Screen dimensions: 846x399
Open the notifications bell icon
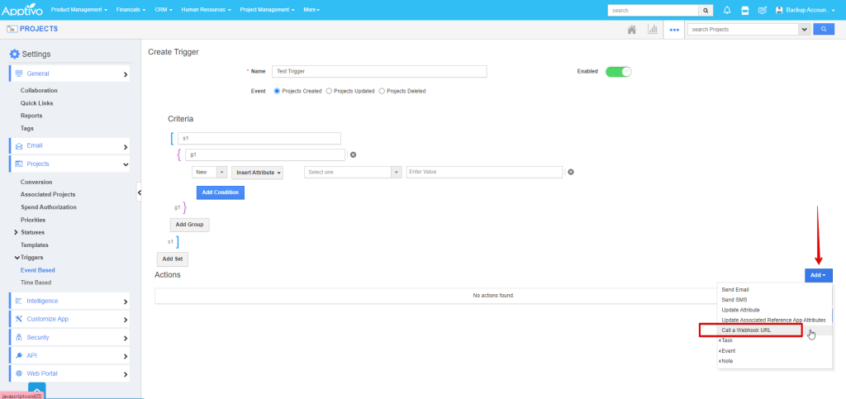click(727, 10)
